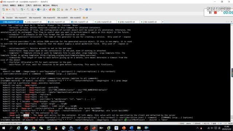Open the 窗口(W) menu
The height and width of the screenshot is (131, 233).
[46, 5]
